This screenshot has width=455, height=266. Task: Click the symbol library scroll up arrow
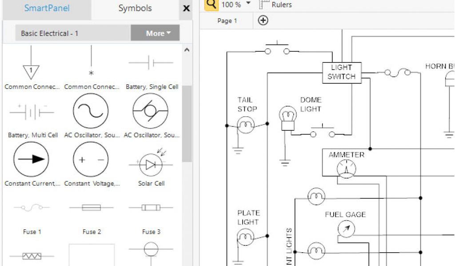pyautogui.click(x=187, y=50)
